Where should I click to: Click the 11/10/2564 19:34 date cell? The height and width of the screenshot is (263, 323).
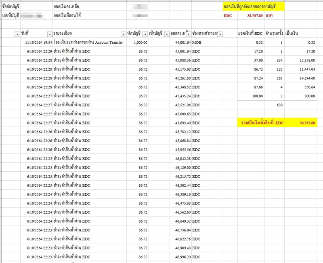click(x=37, y=42)
